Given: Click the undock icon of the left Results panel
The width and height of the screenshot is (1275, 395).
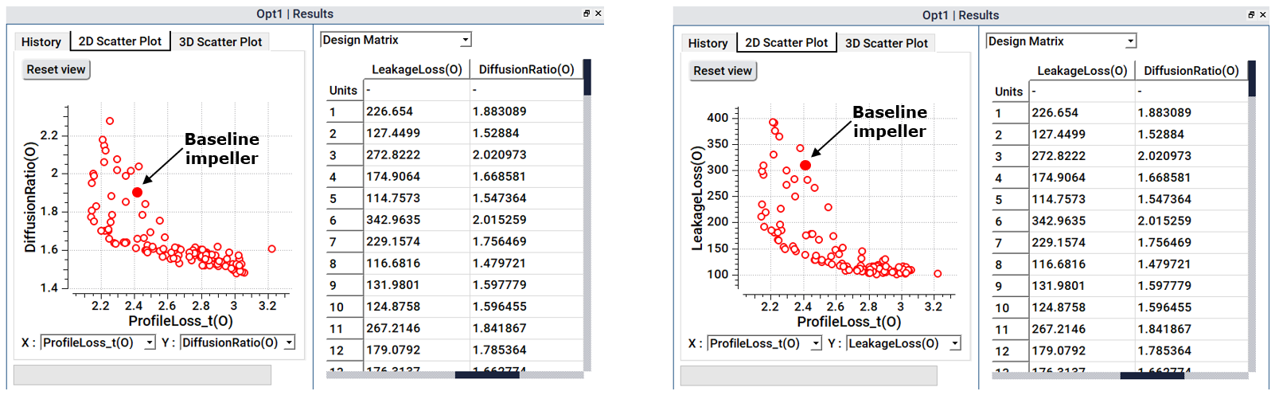Looking at the screenshot, I should click(587, 14).
